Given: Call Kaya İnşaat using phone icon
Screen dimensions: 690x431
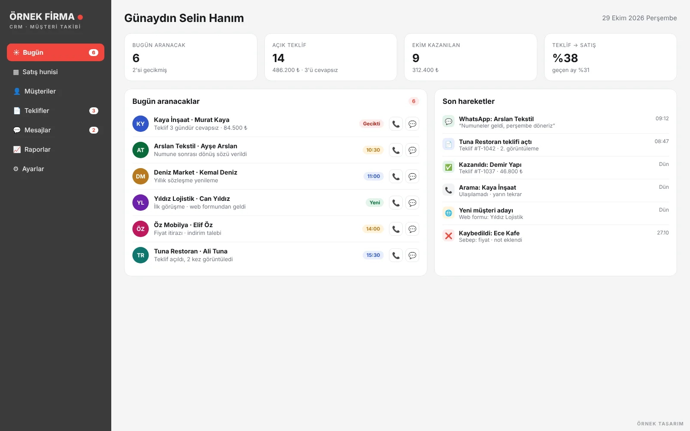Looking at the screenshot, I should 395,124.
